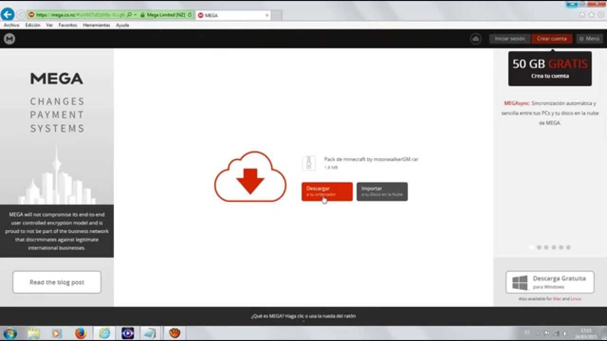Screen dimensions: 607x341
Task: Open the Ayuda menu
Action: [x=122, y=25]
